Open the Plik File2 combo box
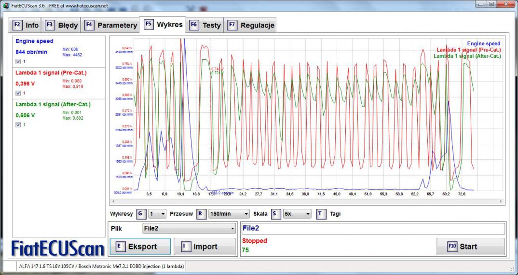 (x=189, y=228)
